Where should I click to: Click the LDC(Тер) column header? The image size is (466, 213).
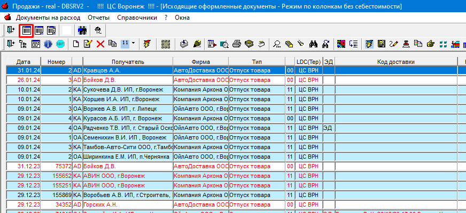coord(308,62)
